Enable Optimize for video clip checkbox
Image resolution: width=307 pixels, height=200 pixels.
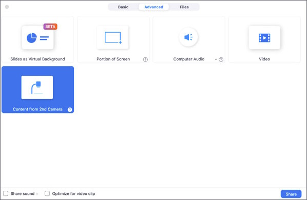(x=47, y=193)
